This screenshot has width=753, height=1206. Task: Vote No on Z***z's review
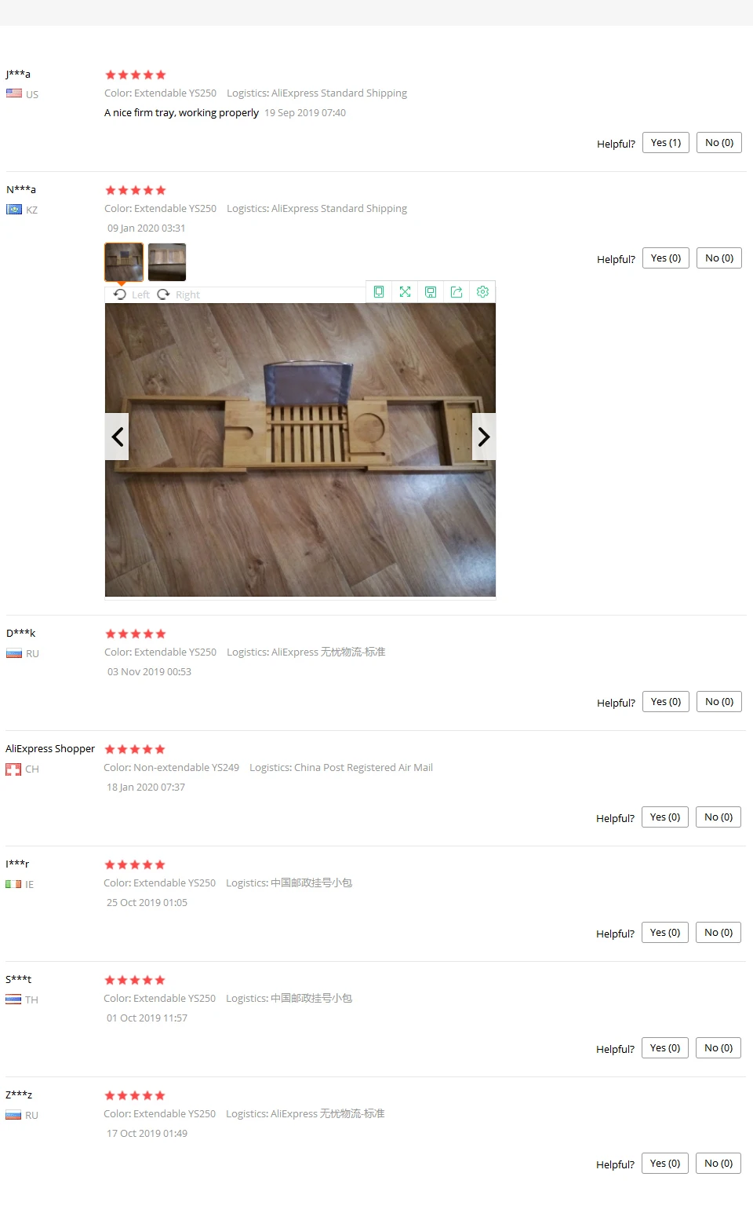click(718, 1164)
